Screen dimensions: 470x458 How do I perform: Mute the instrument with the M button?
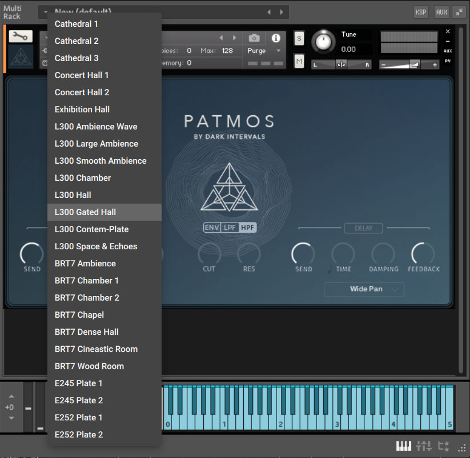click(x=299, y=62)
